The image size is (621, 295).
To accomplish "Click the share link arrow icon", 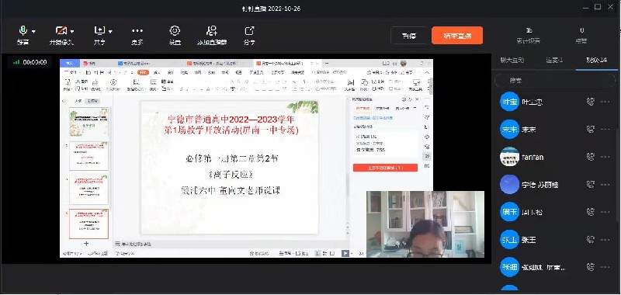I will coord(249,30).
